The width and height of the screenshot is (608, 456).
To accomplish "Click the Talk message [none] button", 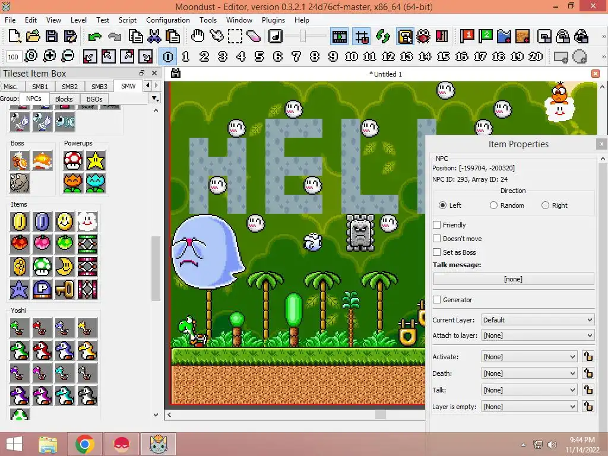I will click(x=514, y=279).
